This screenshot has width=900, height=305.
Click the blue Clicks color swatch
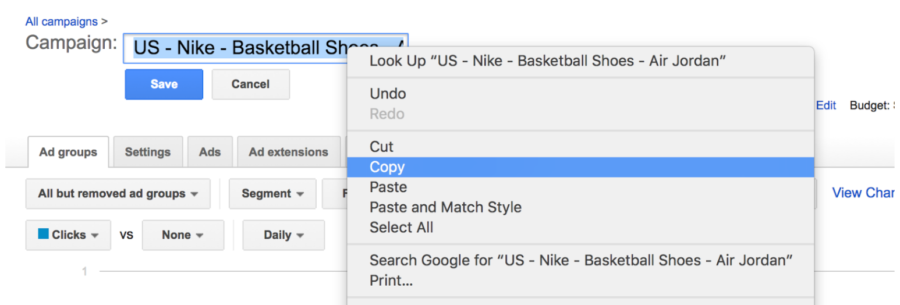click(x=43, y=234)
